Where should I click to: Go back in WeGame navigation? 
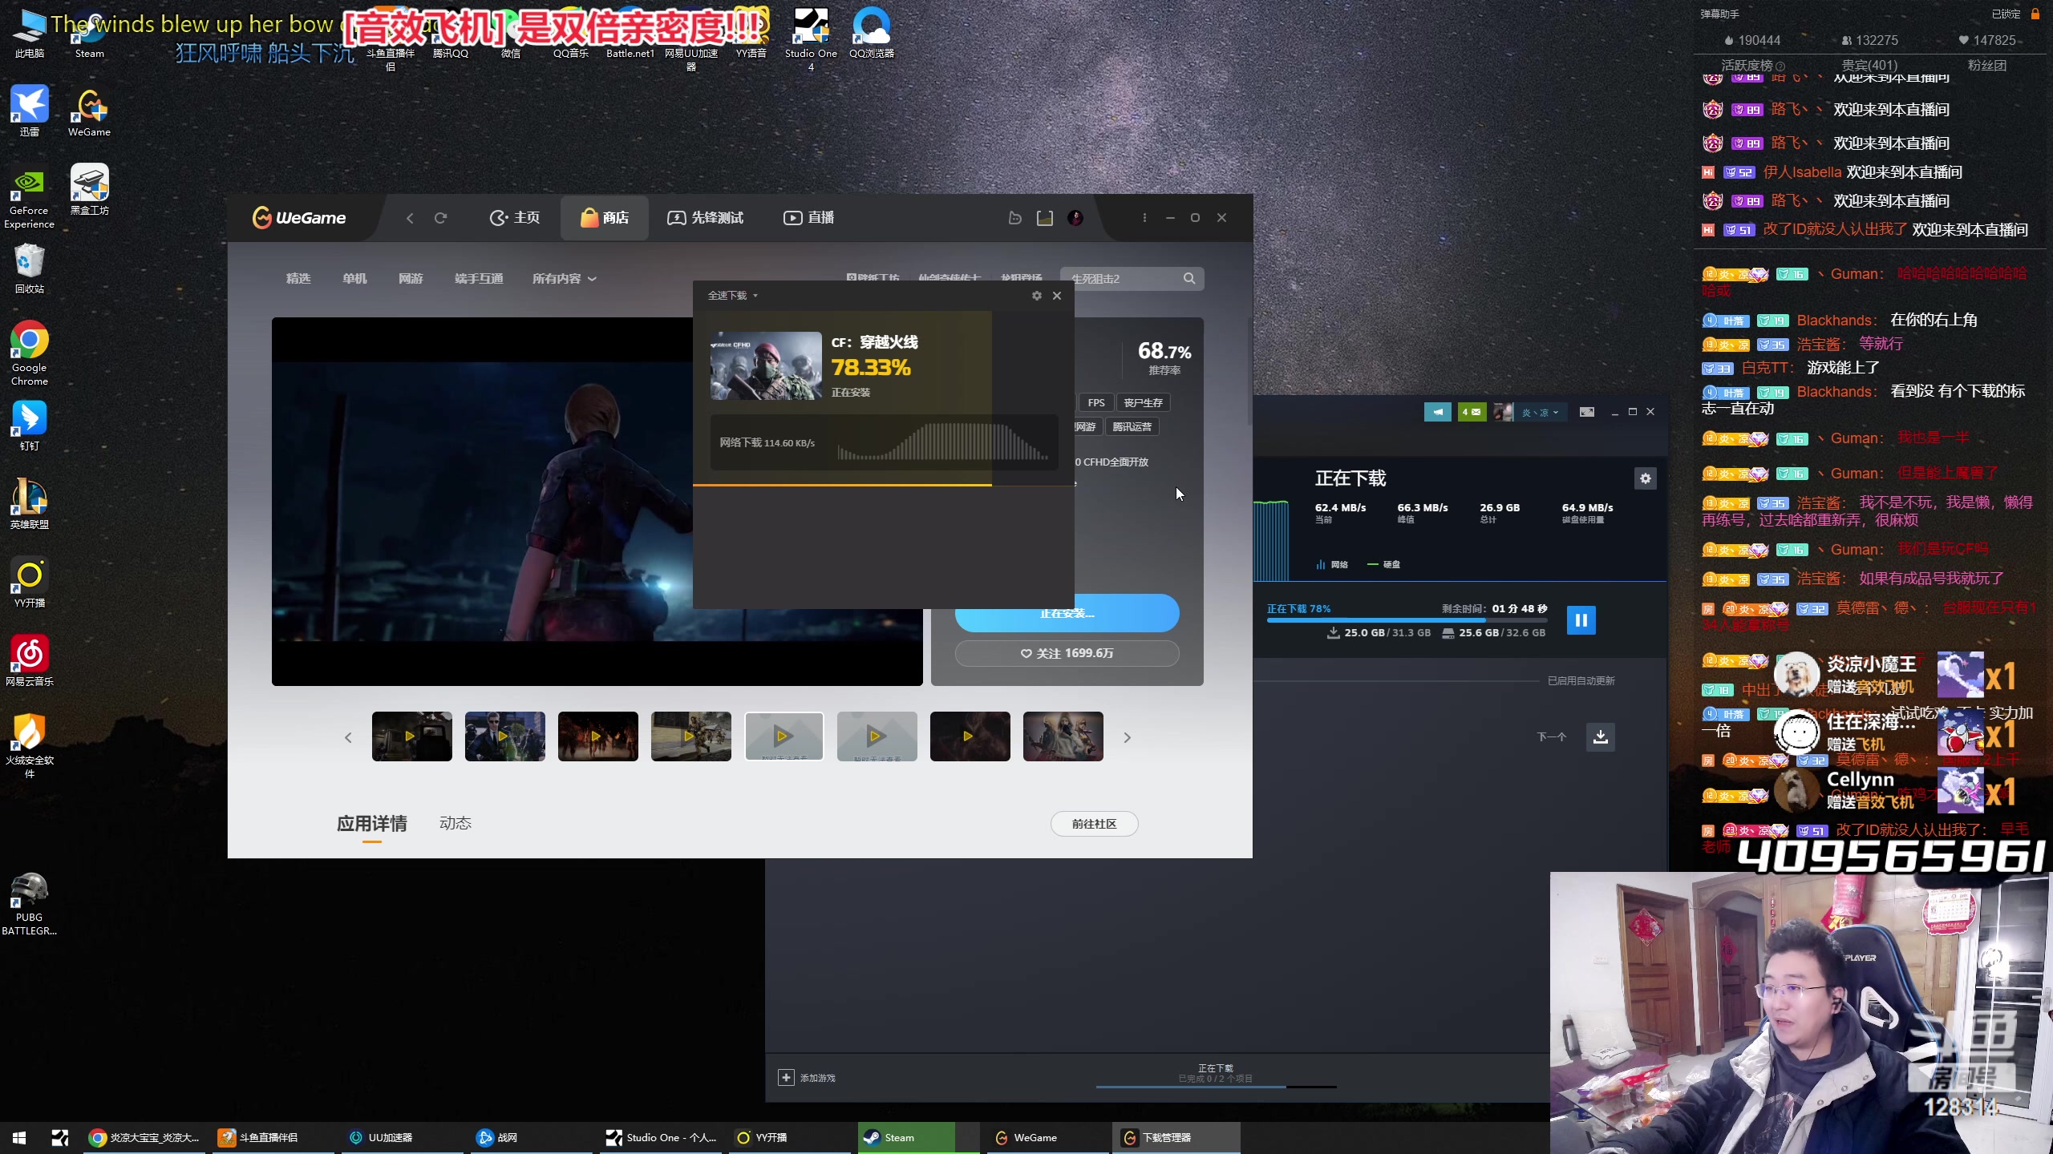[410, 218]
